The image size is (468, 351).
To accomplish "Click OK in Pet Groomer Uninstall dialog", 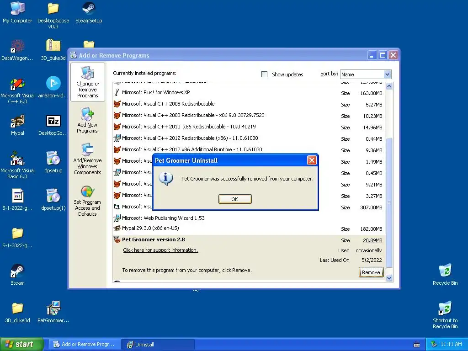I will tap(235, 199).
